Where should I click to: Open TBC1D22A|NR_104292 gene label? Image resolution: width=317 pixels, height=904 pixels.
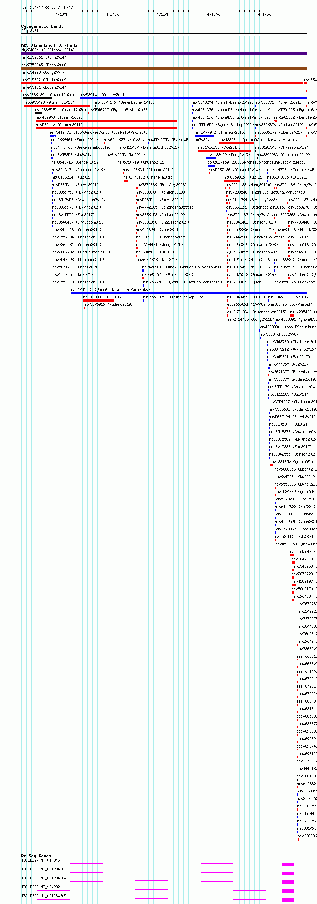point(41,887)
